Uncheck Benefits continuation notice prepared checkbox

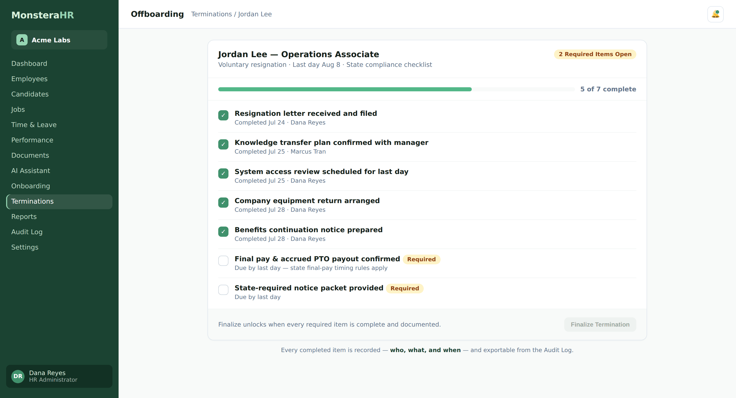tap(223, 232)
